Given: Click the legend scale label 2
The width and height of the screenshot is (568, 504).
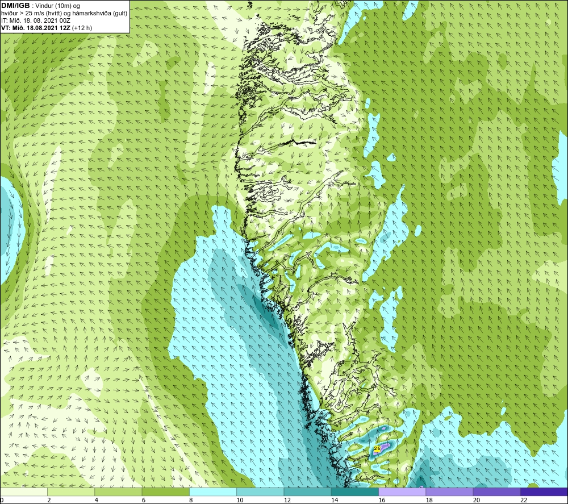Looking at the screenshot, I should [49, 500].
